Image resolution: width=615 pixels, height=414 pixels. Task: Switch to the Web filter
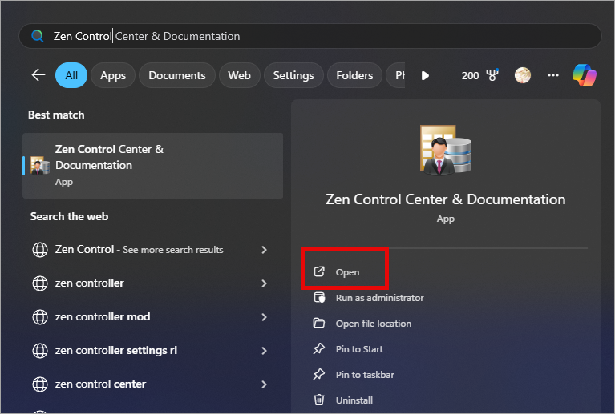pyautogui.click(x=239, y=75)
